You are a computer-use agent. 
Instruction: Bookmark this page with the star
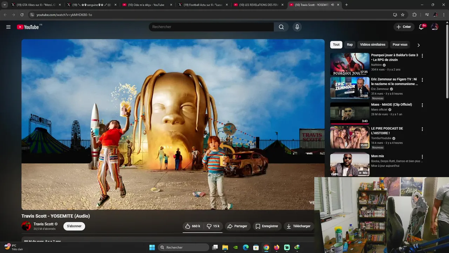403,15
